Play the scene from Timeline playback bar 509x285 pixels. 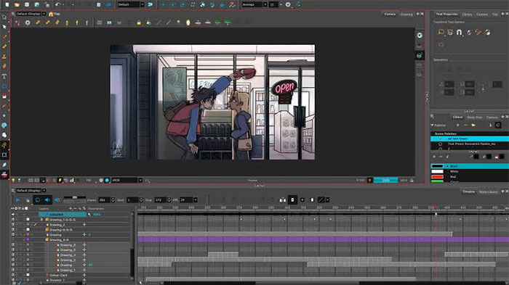18,200
